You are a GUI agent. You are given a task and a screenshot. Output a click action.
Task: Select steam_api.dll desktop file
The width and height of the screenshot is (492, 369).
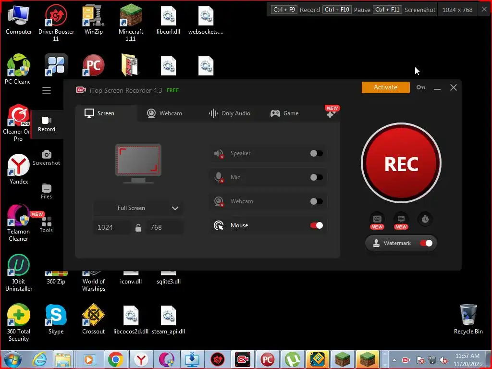tap(169, 320)
